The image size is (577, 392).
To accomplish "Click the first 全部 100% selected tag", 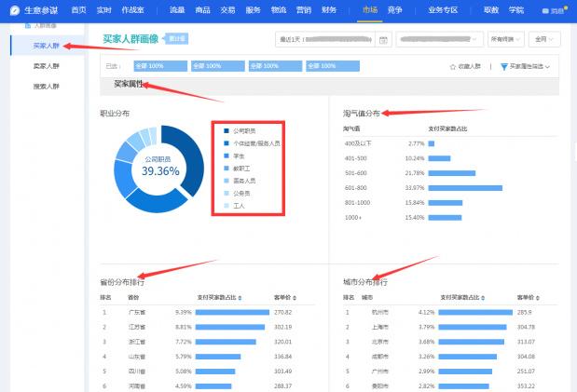I will [x=160, y=66].
